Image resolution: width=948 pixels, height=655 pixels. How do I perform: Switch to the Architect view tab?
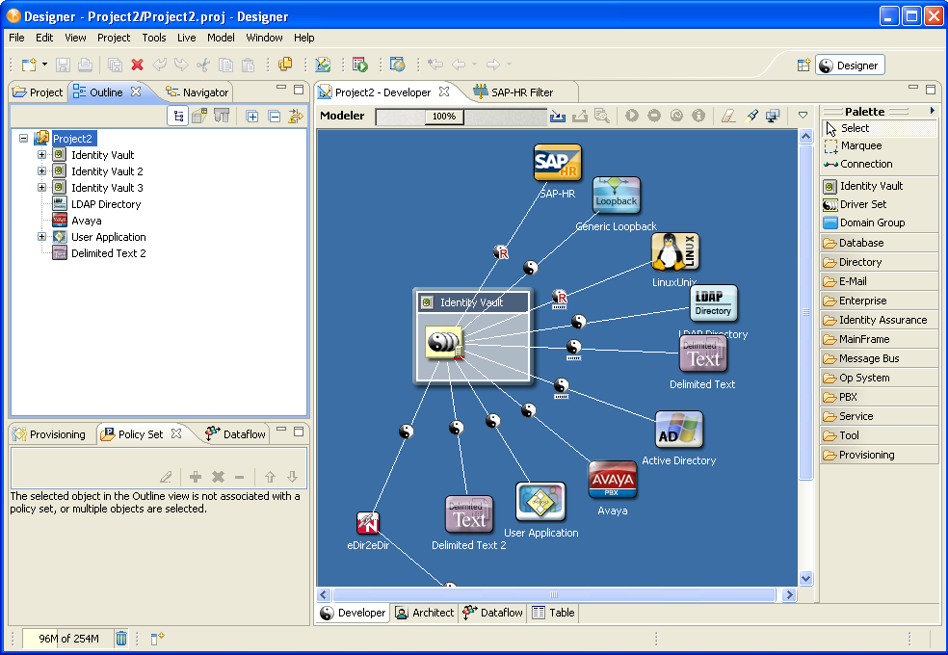(x=425, y=613)
